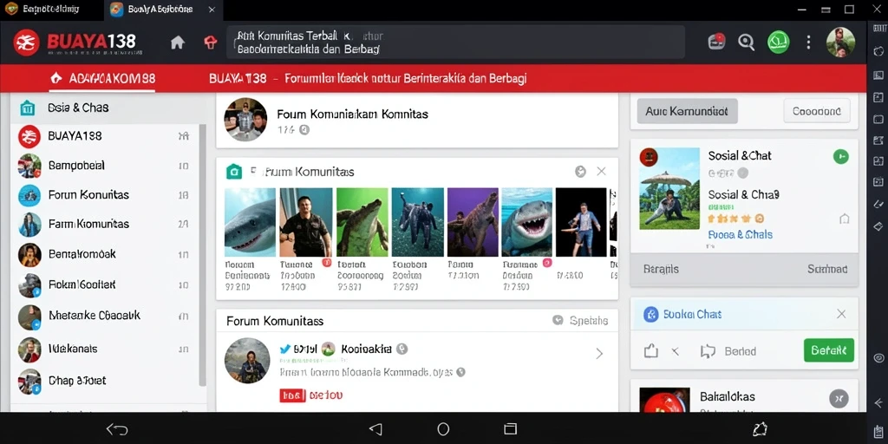Click the red mushroom icon beside home
This screenshot has width=888, height=444.
211,42
